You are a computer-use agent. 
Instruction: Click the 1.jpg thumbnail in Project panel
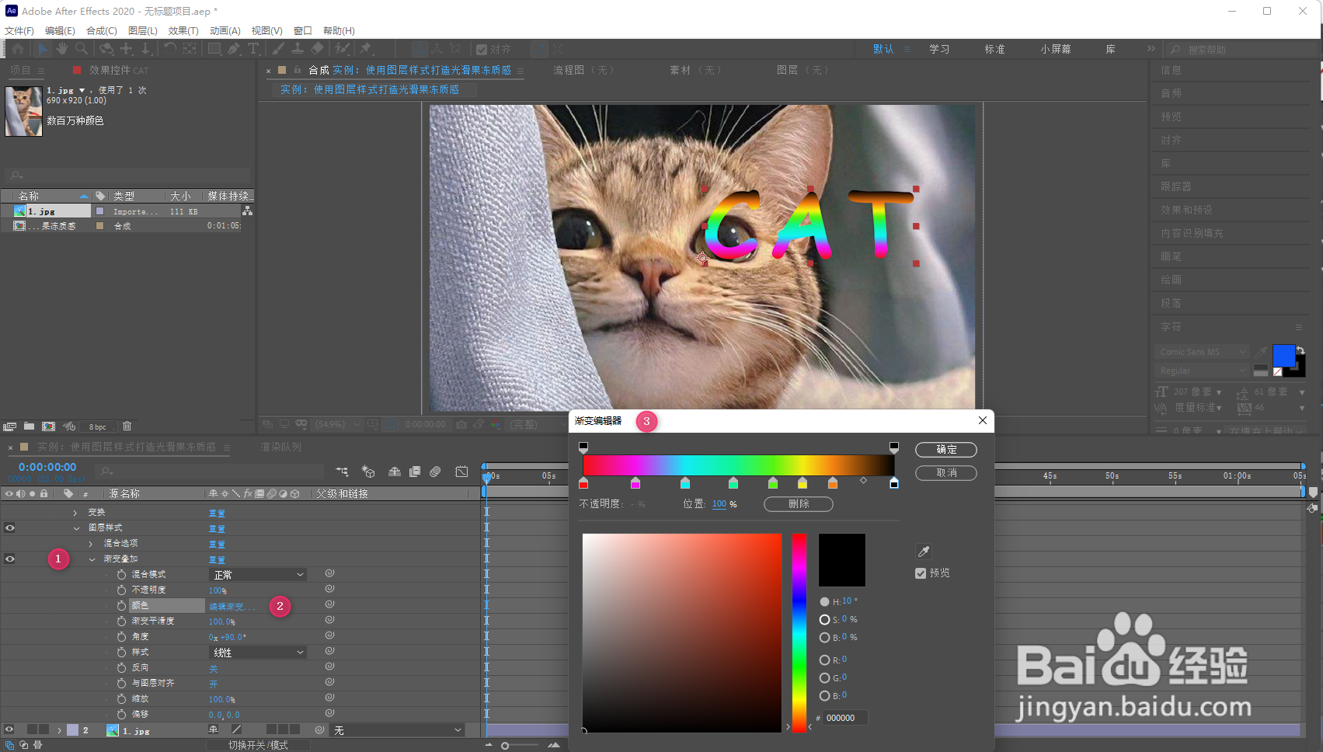(x=23, y=111)
